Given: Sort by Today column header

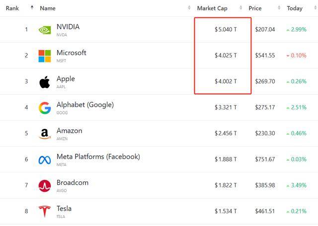Looking at the screenshot, I should [x=294, y=8].
